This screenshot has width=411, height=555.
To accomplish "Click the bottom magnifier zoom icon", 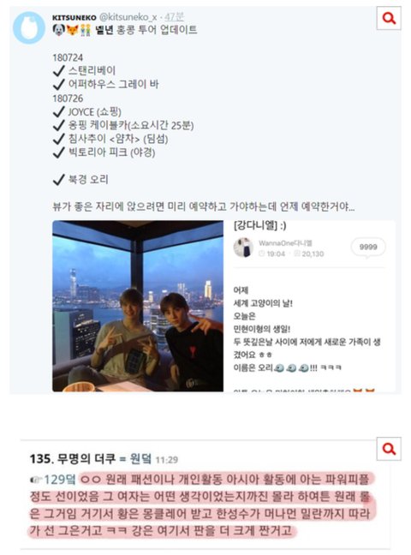I will pyautogui.click(x=389, y=449).
